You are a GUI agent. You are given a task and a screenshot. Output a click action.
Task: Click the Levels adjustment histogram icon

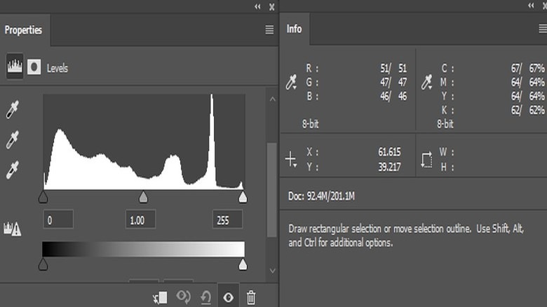15,66
